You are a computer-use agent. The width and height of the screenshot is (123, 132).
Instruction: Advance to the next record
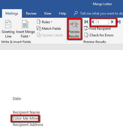tap(112, 22)
